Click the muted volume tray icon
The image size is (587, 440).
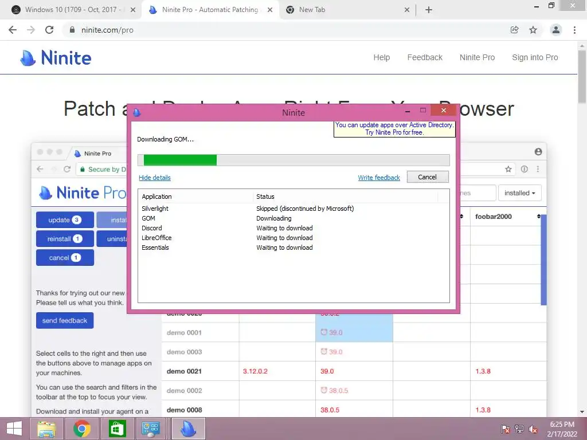pos(533,429)
